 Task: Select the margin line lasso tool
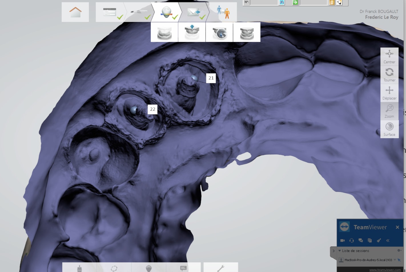[x=114, y=268]
